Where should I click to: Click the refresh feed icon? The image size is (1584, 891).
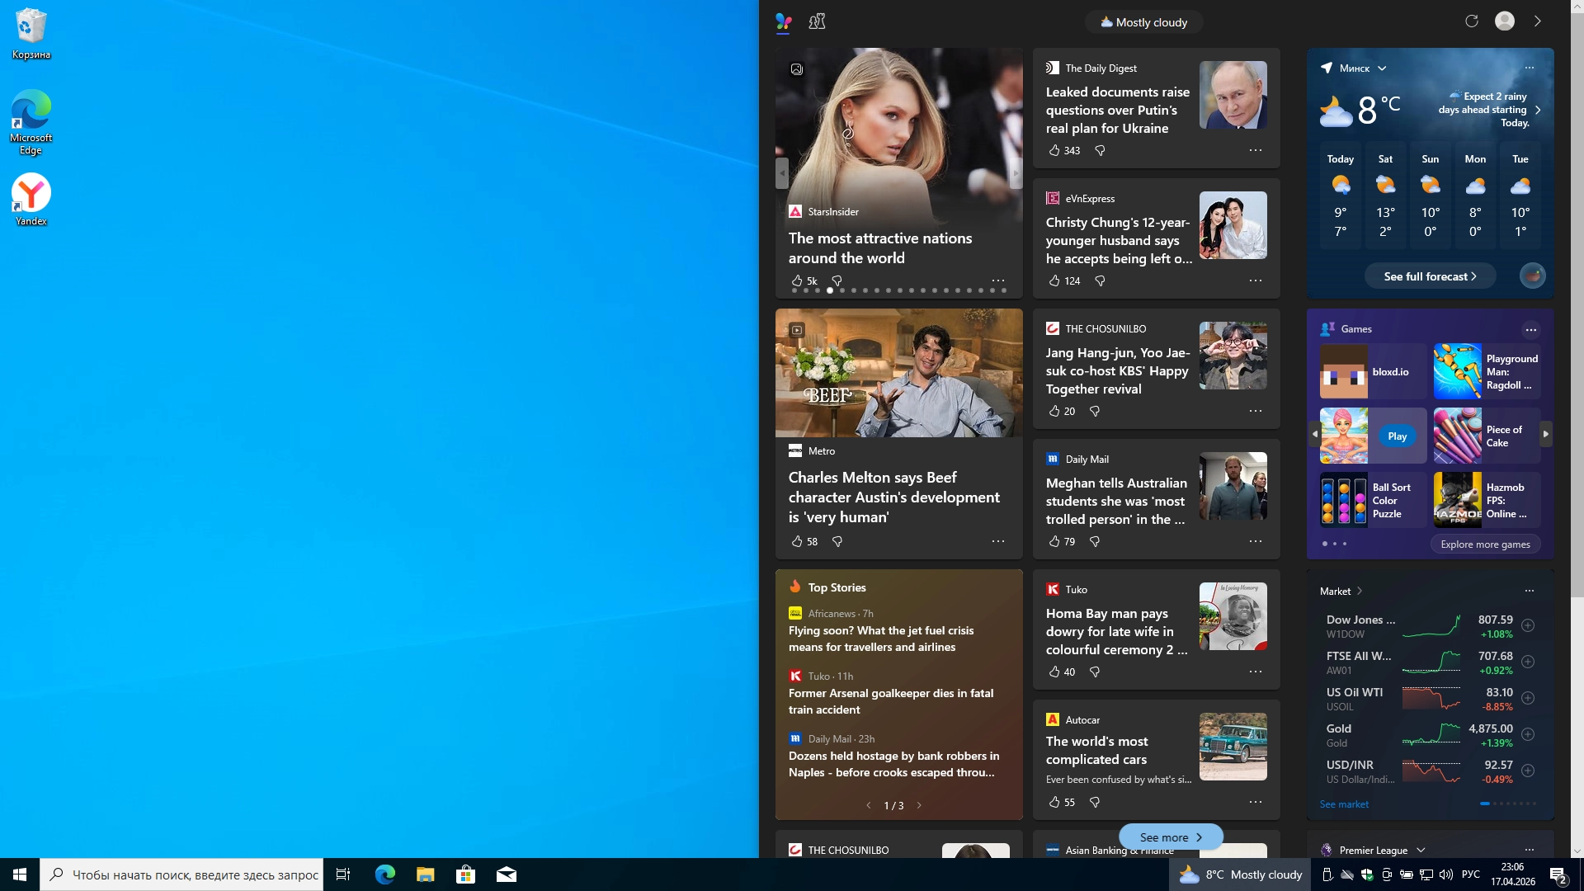coord(1471,21)
